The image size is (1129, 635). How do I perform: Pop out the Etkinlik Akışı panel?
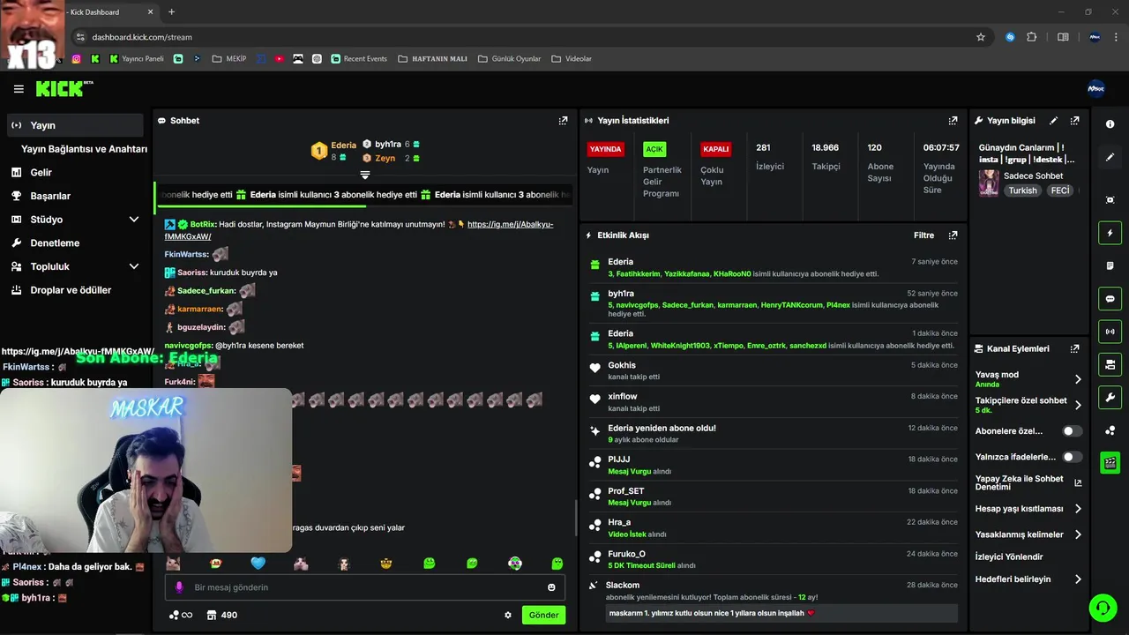[x=953, y=235]
